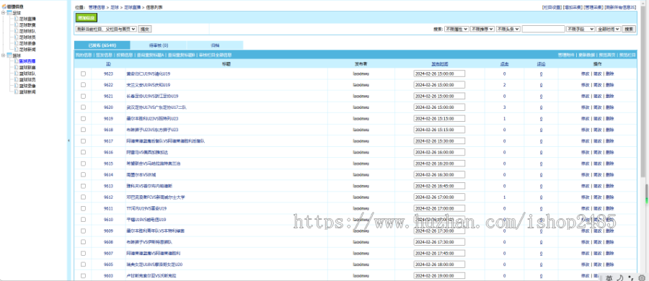Tick the checkbox for row 9622
Image resolution: width=649 pixels, height=281 pixels.
83,85
